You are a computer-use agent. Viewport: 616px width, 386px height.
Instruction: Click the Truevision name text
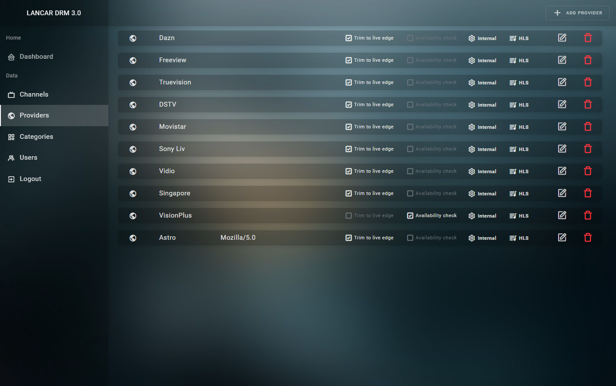click(x=175, y=82)
